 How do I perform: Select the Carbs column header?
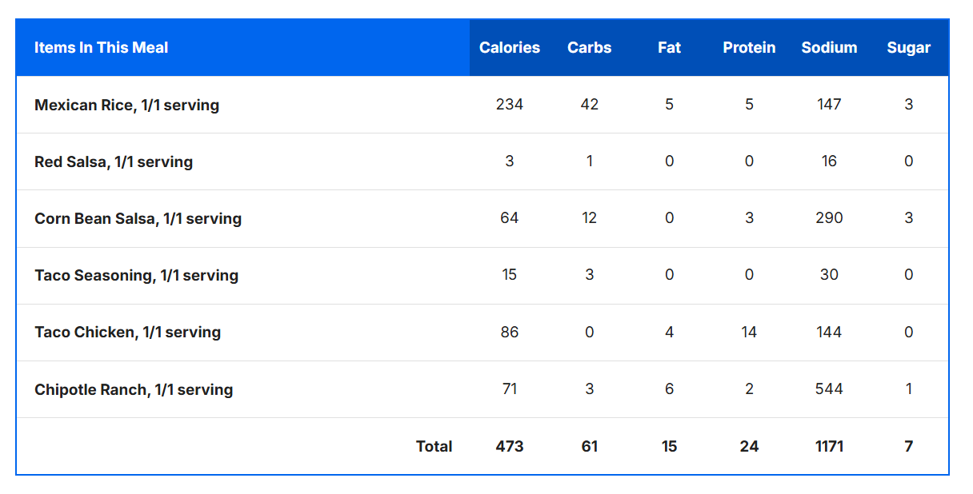[x=589, y=48]
